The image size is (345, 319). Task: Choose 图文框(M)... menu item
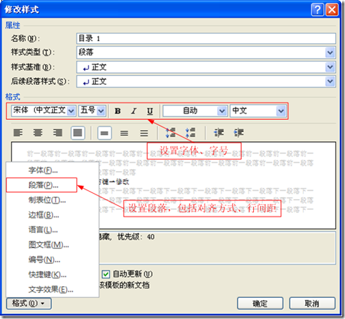(53, 245)
